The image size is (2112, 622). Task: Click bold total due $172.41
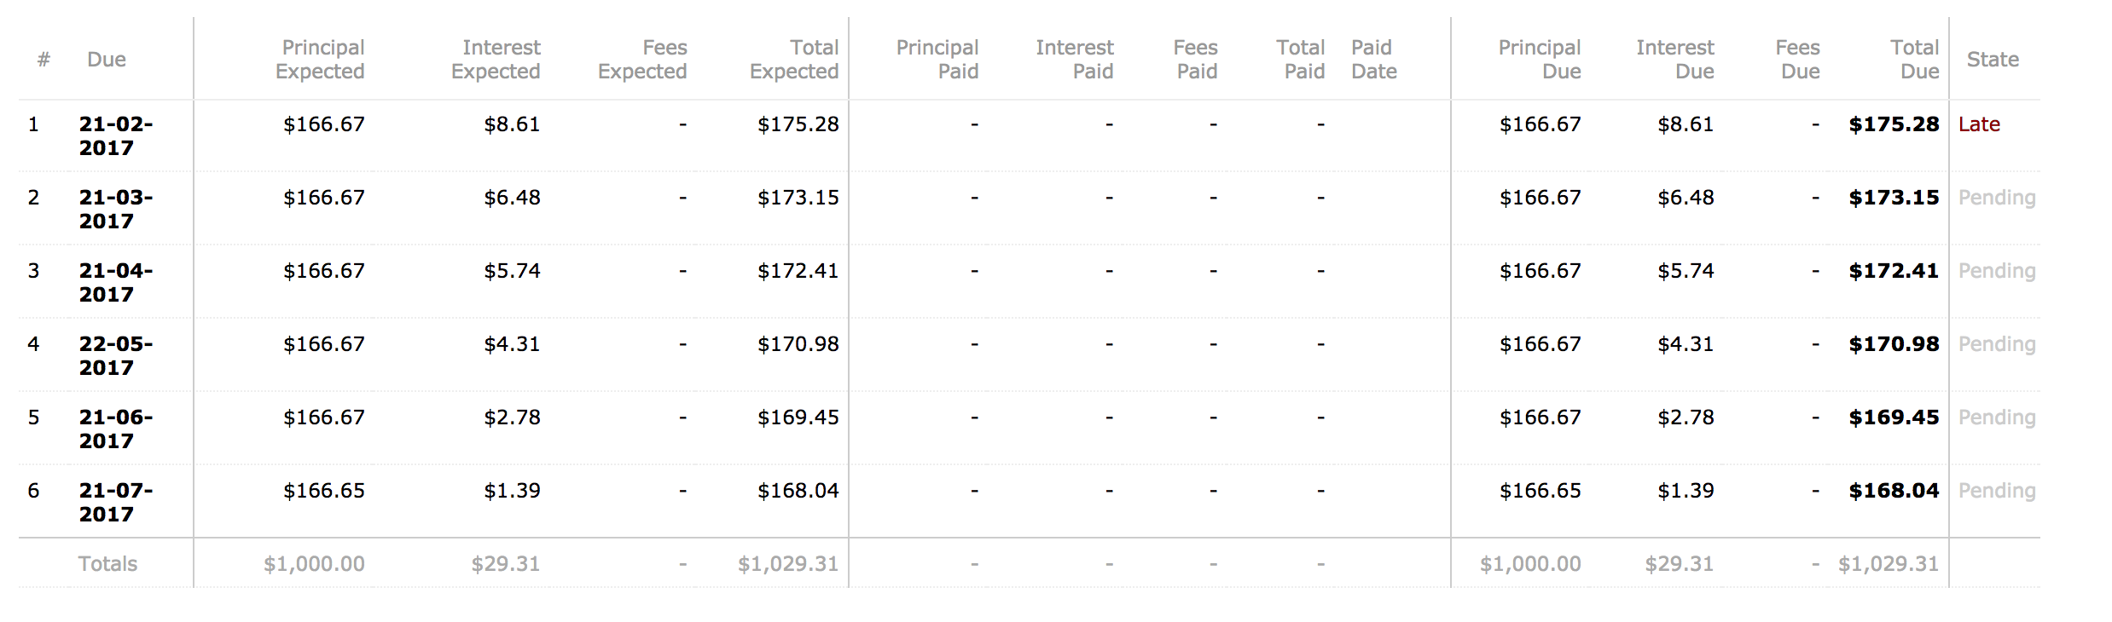tap(1894, 271)
